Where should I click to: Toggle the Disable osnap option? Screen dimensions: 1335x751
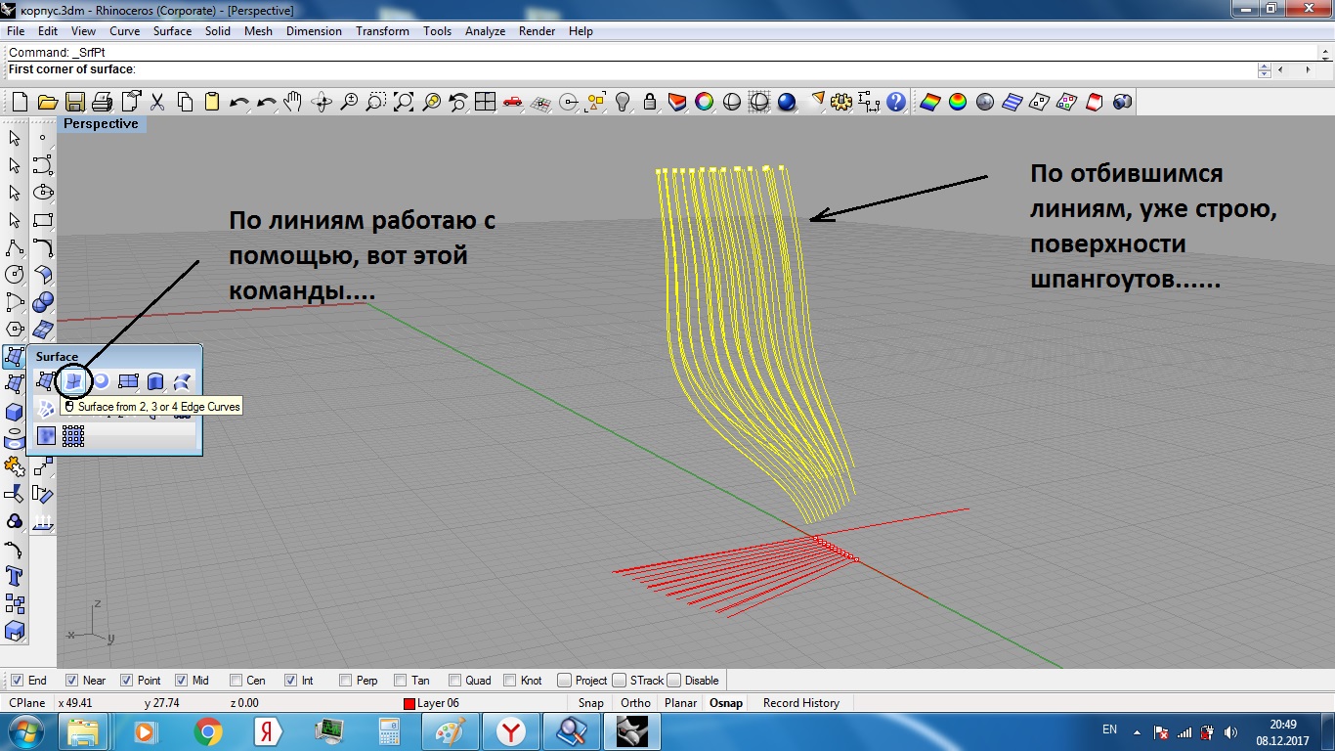pos(673,681)
